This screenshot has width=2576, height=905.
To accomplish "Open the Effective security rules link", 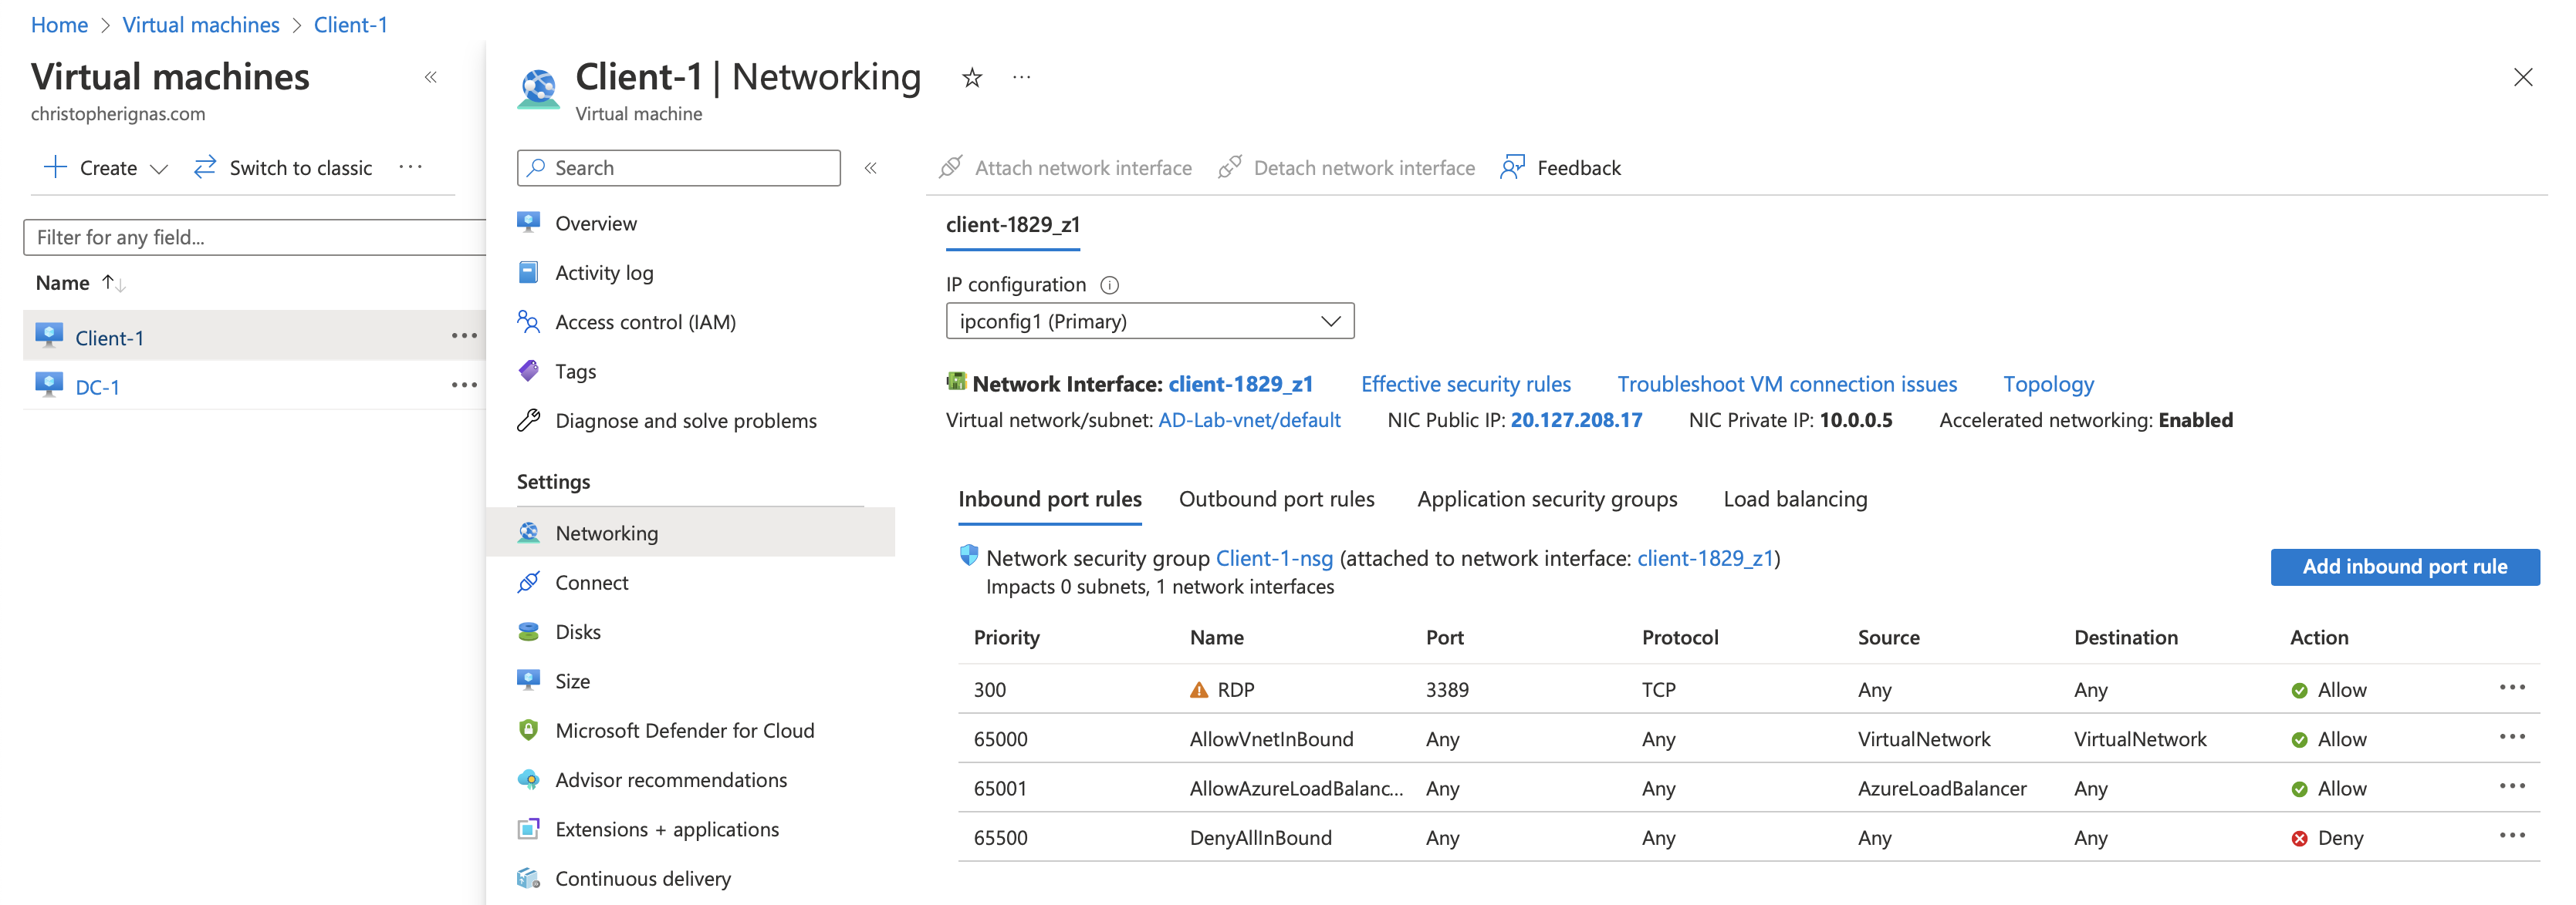I will click(x=1466, y=385).
